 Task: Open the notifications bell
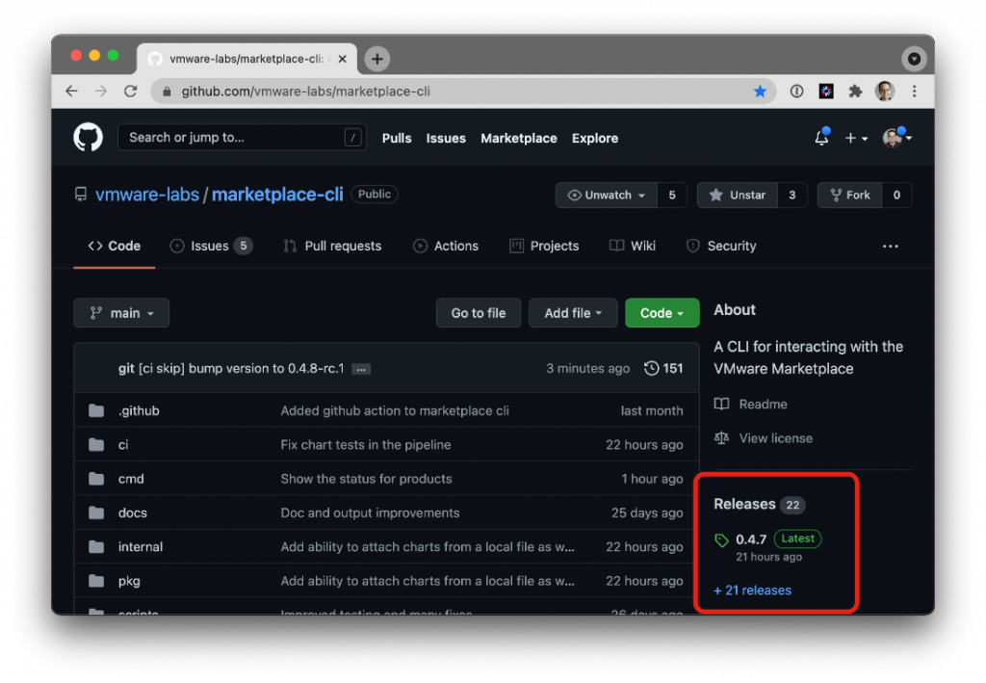[821, 138]
